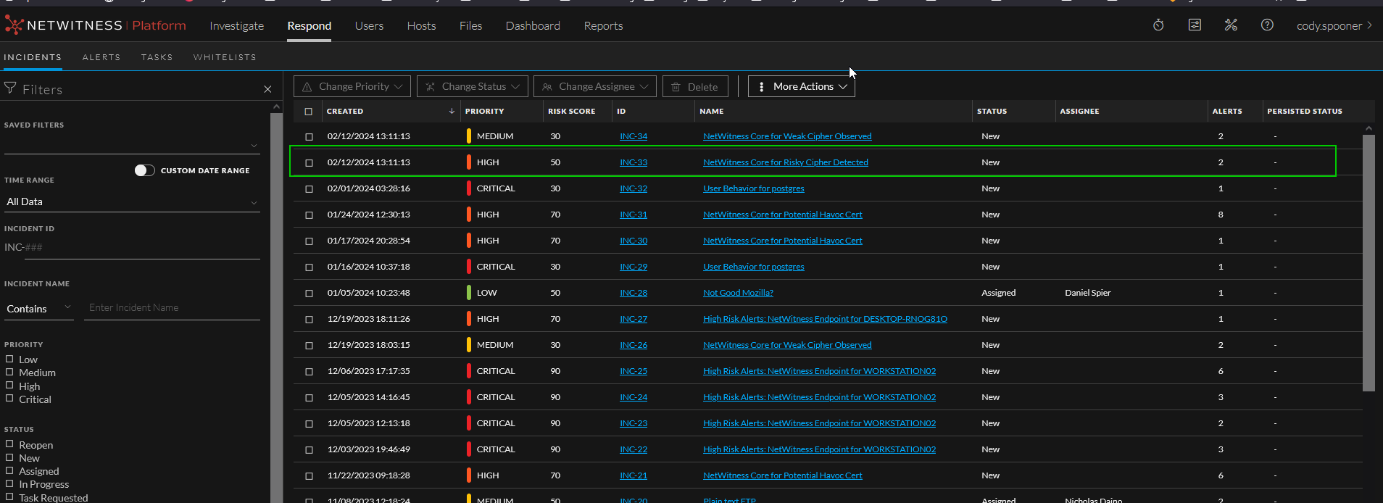Viewport: 1383px width, 503px height.
Task: Click the incident list vertical scrollbar
Action: [1369, 261]
